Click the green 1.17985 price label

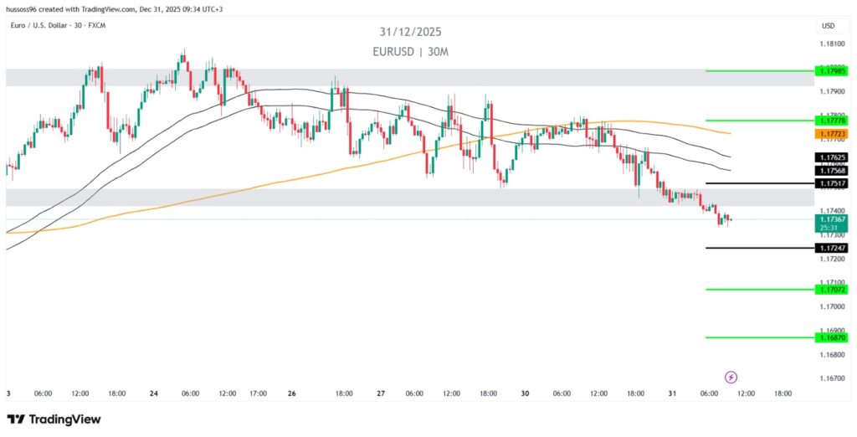(x=834, y=71)
